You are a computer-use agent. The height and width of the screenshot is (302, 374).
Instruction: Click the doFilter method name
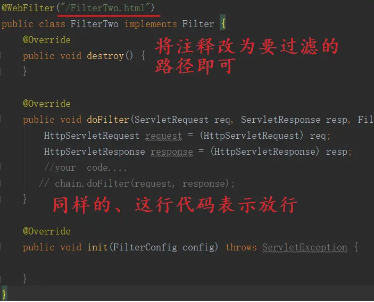[108, 120]
